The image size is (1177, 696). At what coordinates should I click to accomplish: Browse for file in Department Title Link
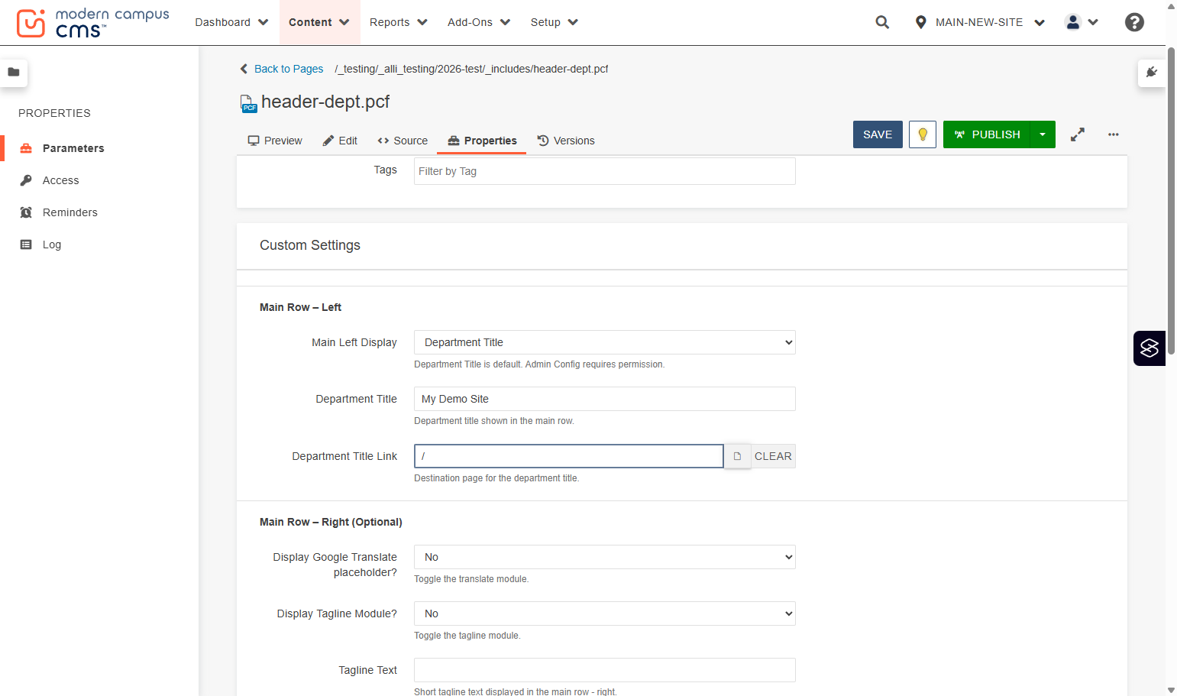[737, 456]
